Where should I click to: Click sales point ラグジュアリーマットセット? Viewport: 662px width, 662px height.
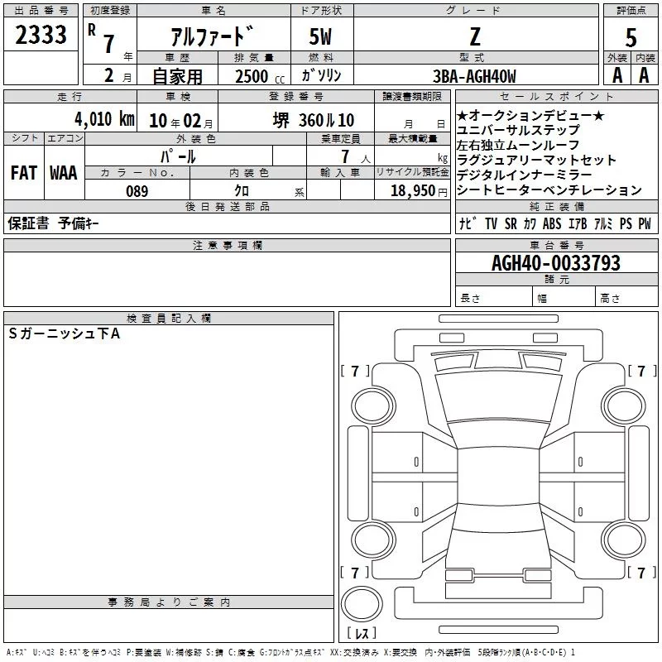click(536, 160)
